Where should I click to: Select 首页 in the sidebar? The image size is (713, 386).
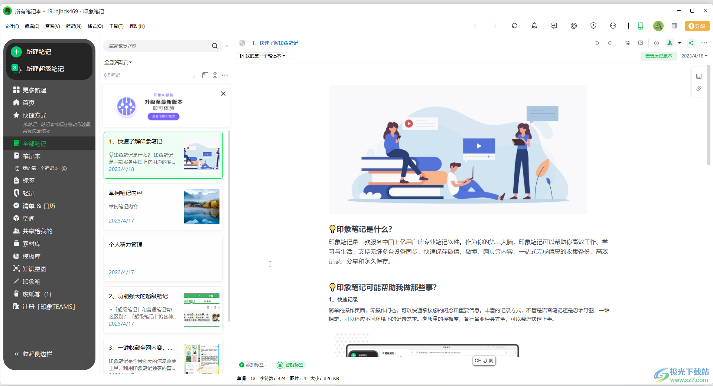[x=24, y=103]
